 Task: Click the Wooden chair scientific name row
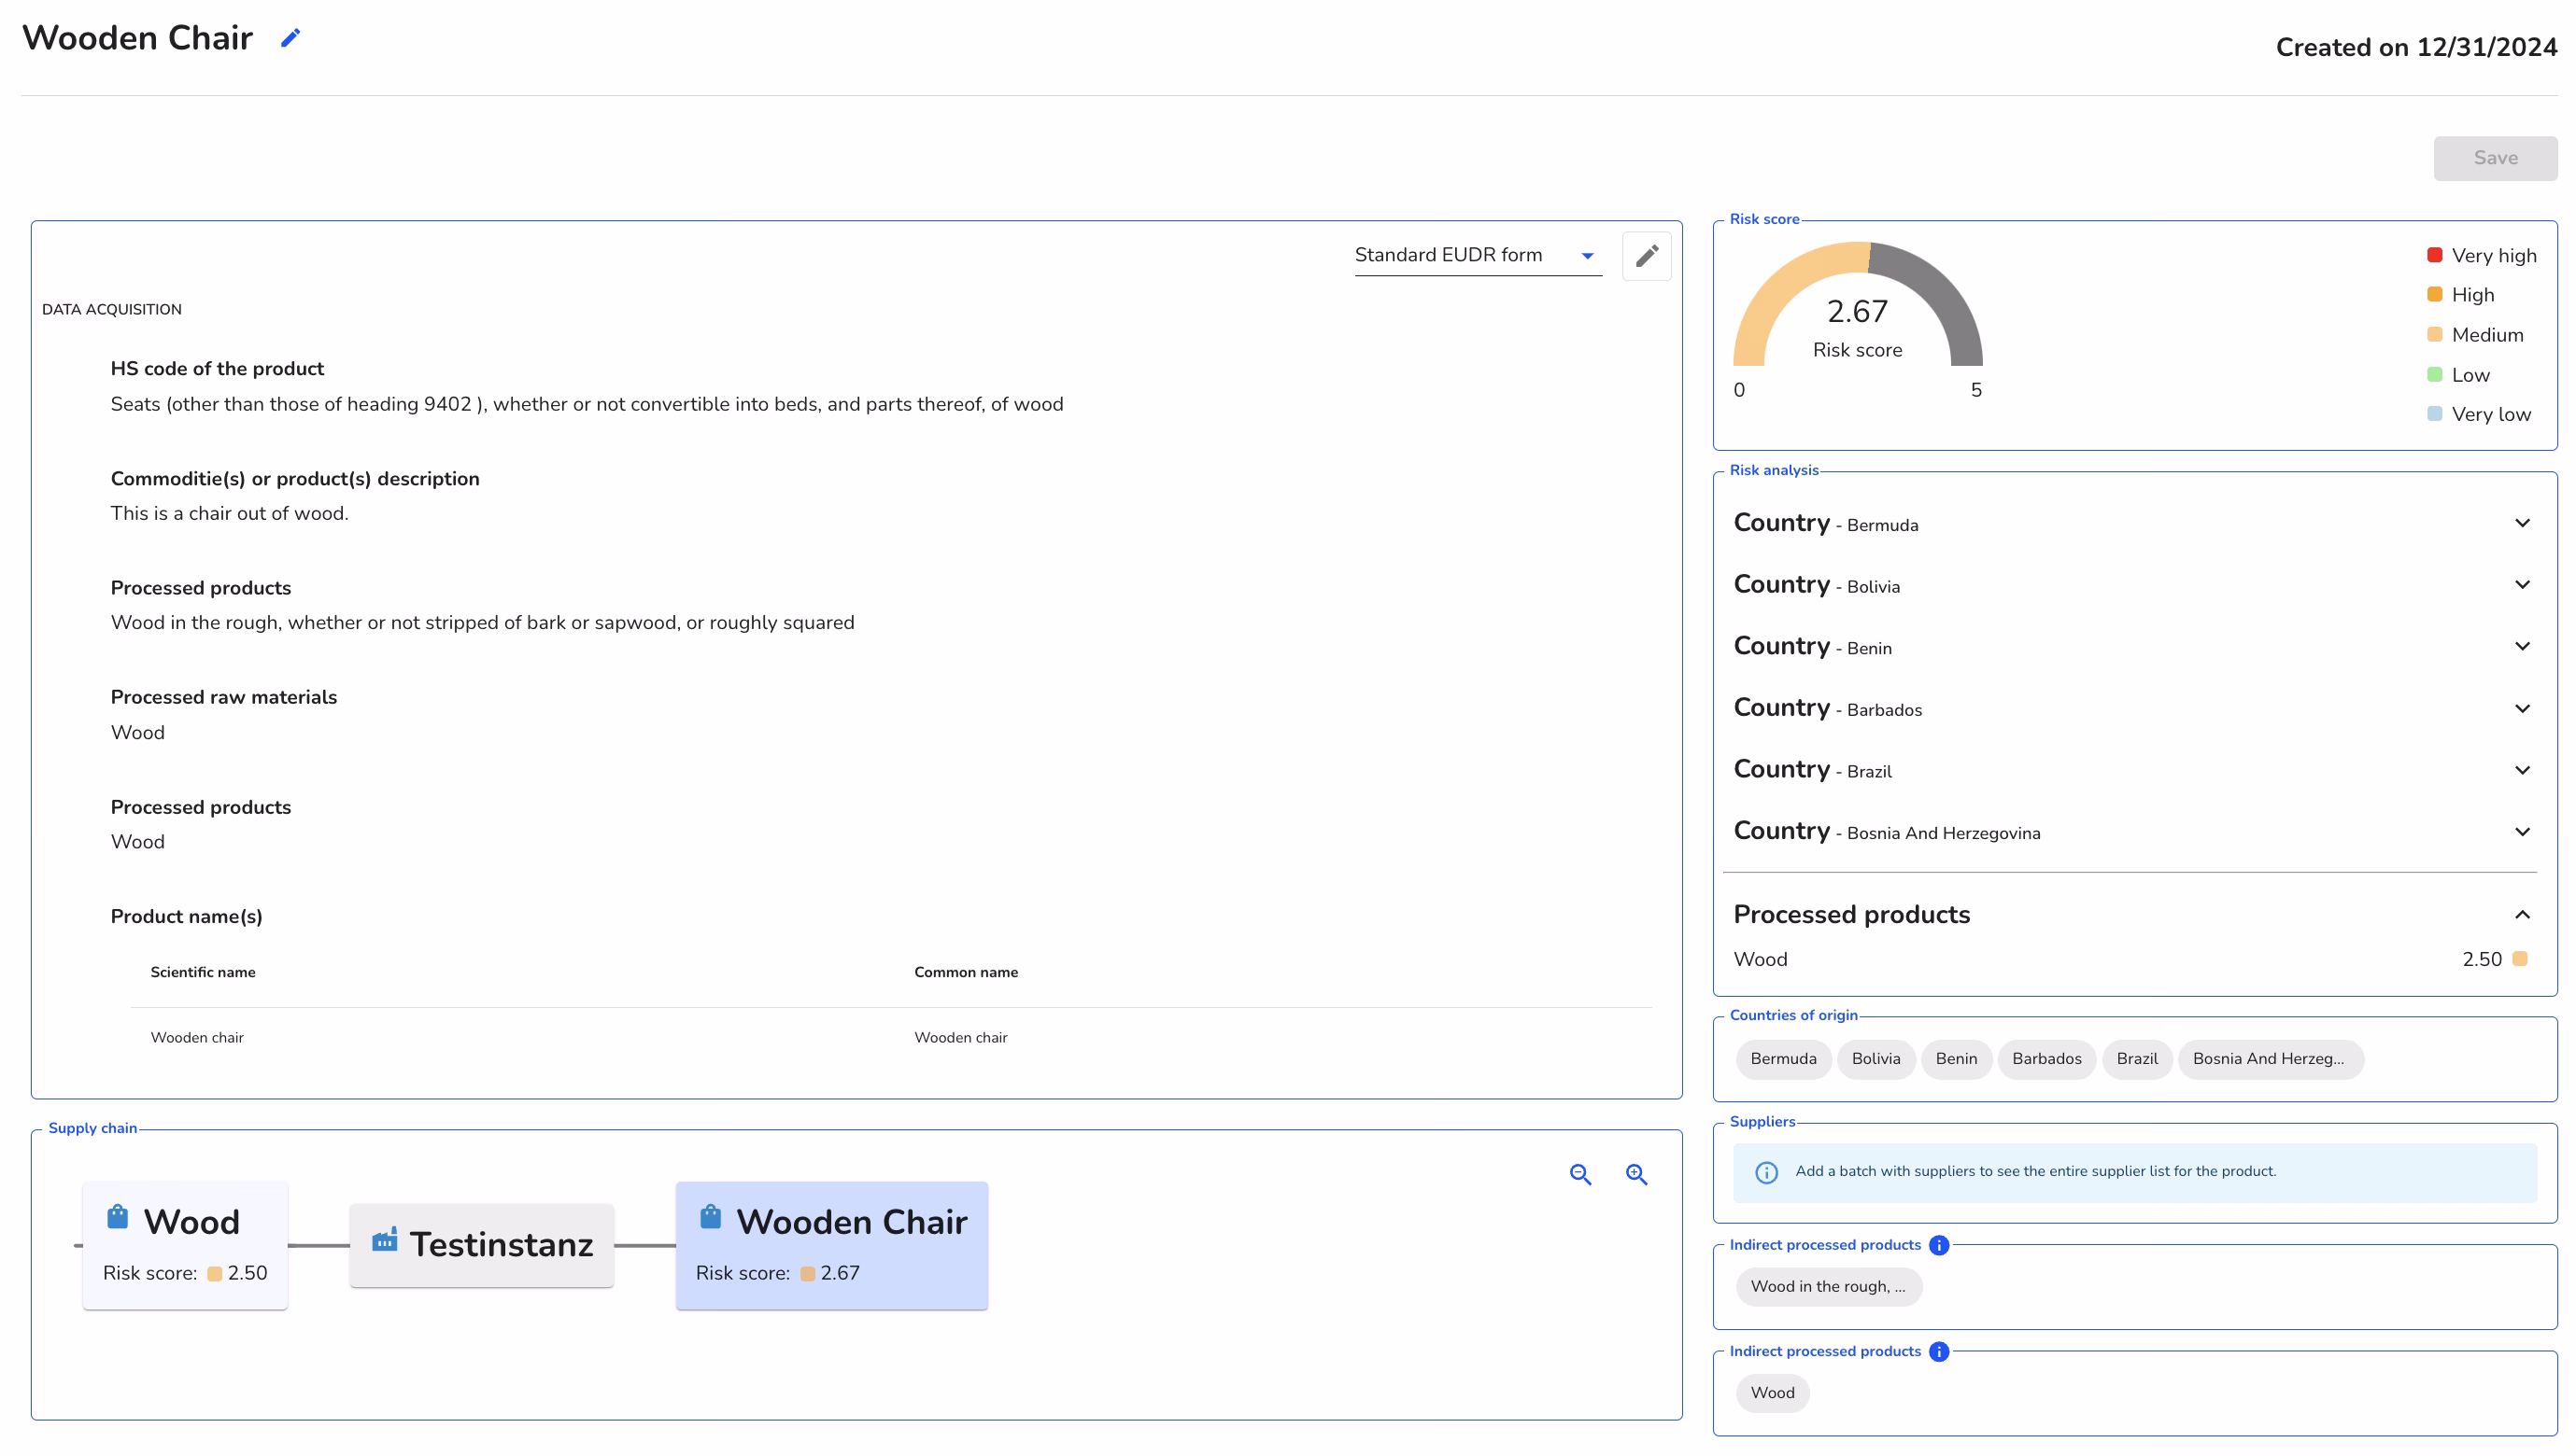pyautogui.click(x=197, y=1037)
